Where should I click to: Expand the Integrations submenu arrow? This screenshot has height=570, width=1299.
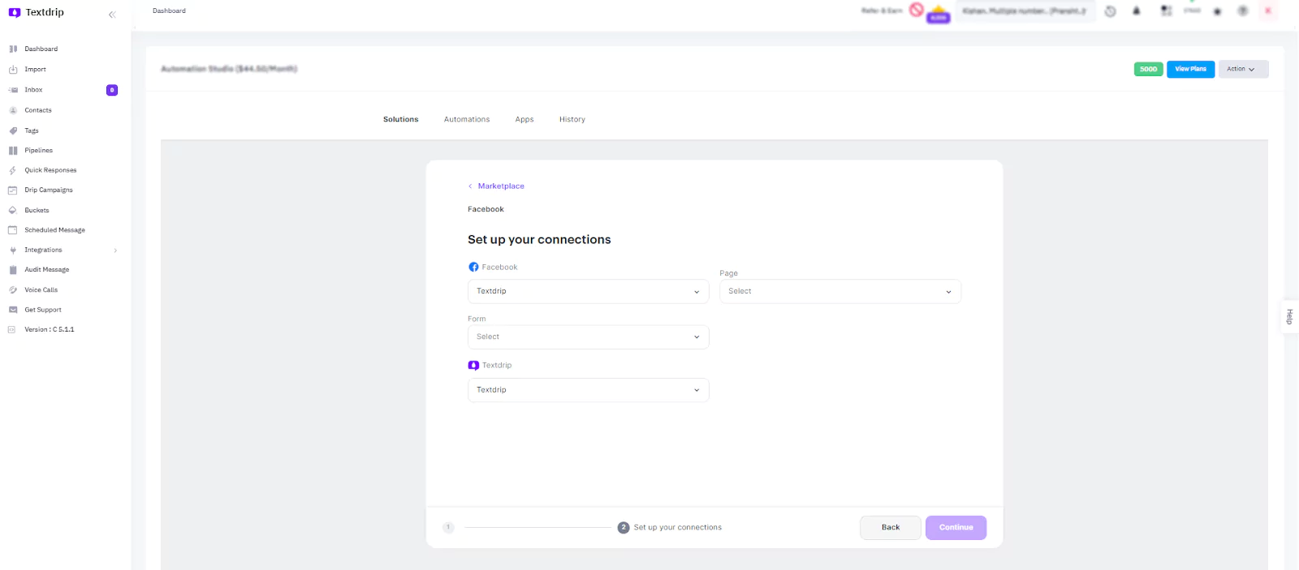tap(115, 251)
